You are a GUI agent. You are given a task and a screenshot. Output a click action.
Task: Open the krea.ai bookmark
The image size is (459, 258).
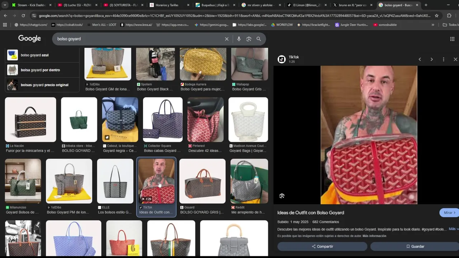click(x=136, y=25)
